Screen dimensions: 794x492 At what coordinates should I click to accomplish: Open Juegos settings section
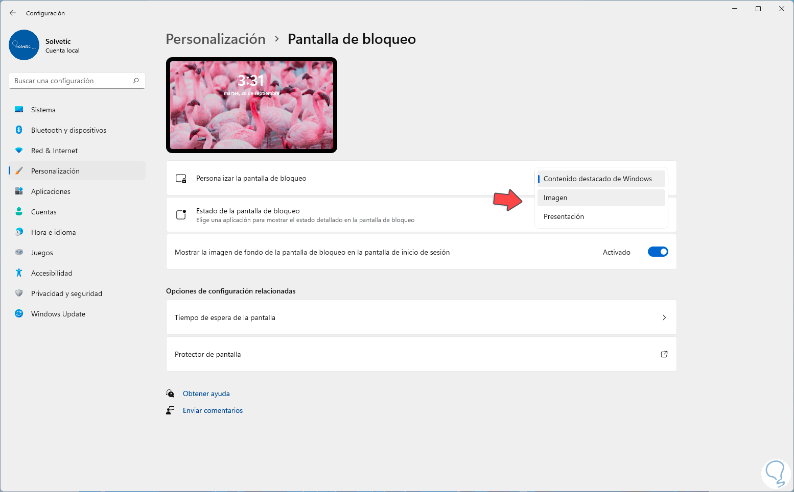point(77,253)
